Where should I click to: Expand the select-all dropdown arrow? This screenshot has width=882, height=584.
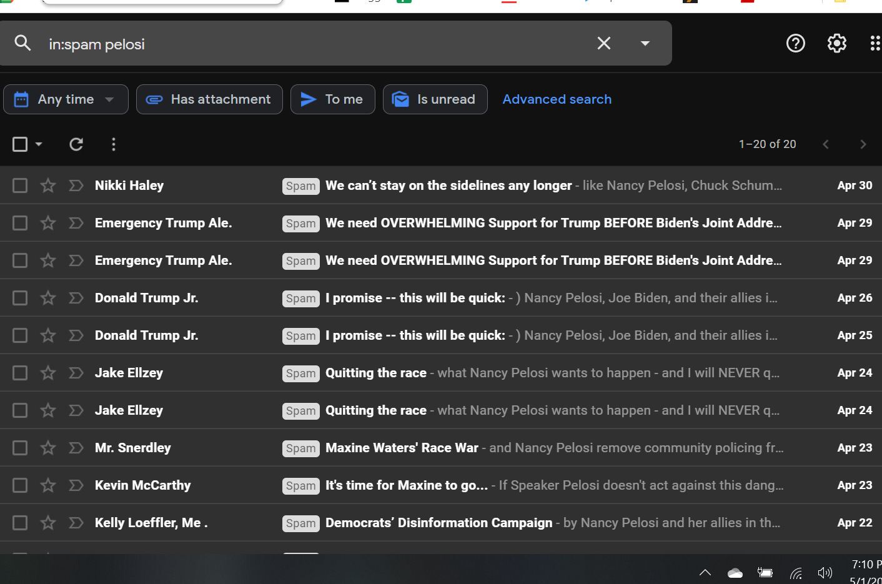click(39, 144)
